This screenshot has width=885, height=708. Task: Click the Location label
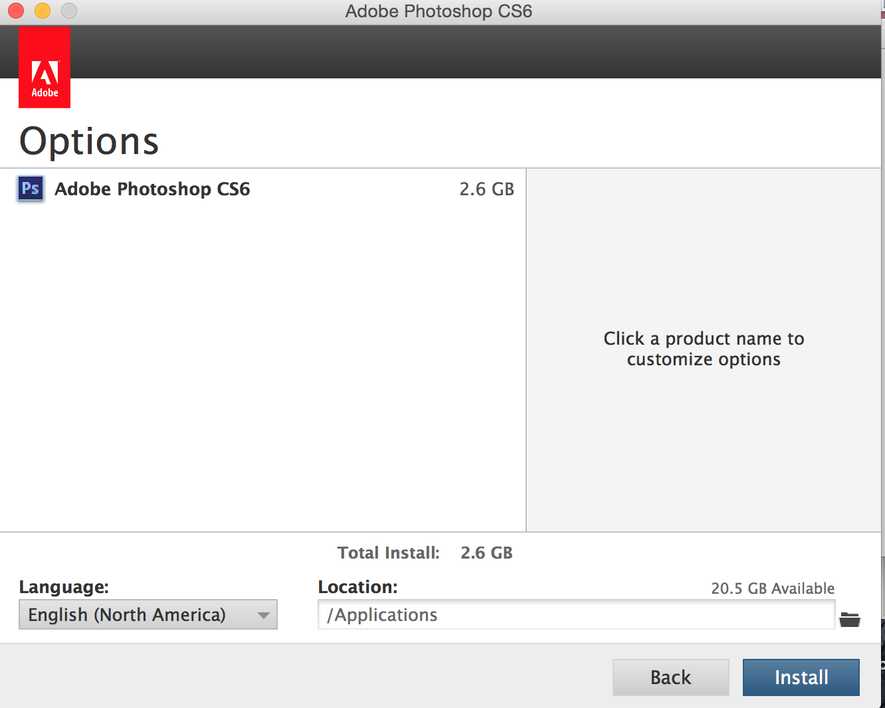coord(357,587)
